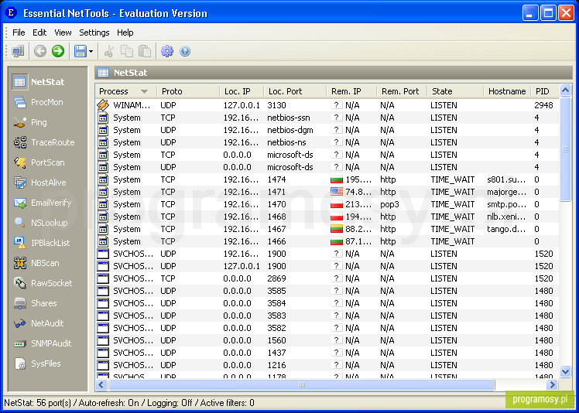Click the status bar NetStat 56 port(s) text
The width and height of the screenshot is (579, 413).
click(39, 403)
